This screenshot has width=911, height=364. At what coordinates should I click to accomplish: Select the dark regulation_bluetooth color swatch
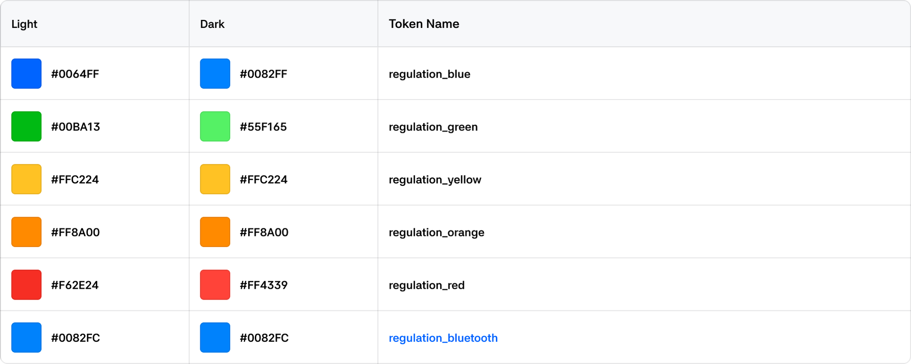[215, 337]
